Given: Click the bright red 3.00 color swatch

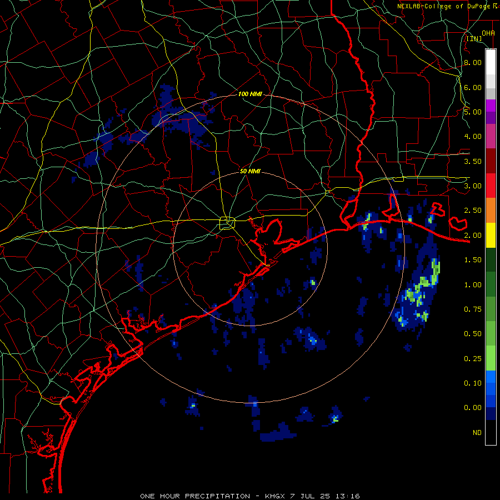Looking at the screenshot, I should 491,186.
